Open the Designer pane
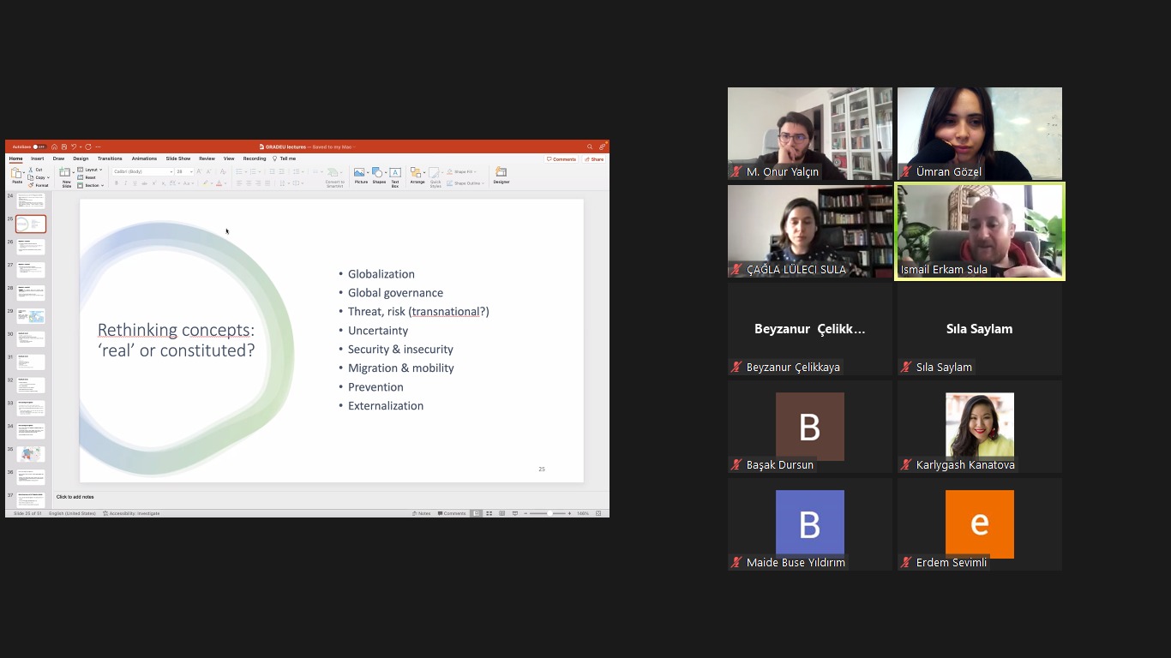 (x=501, y=174)
